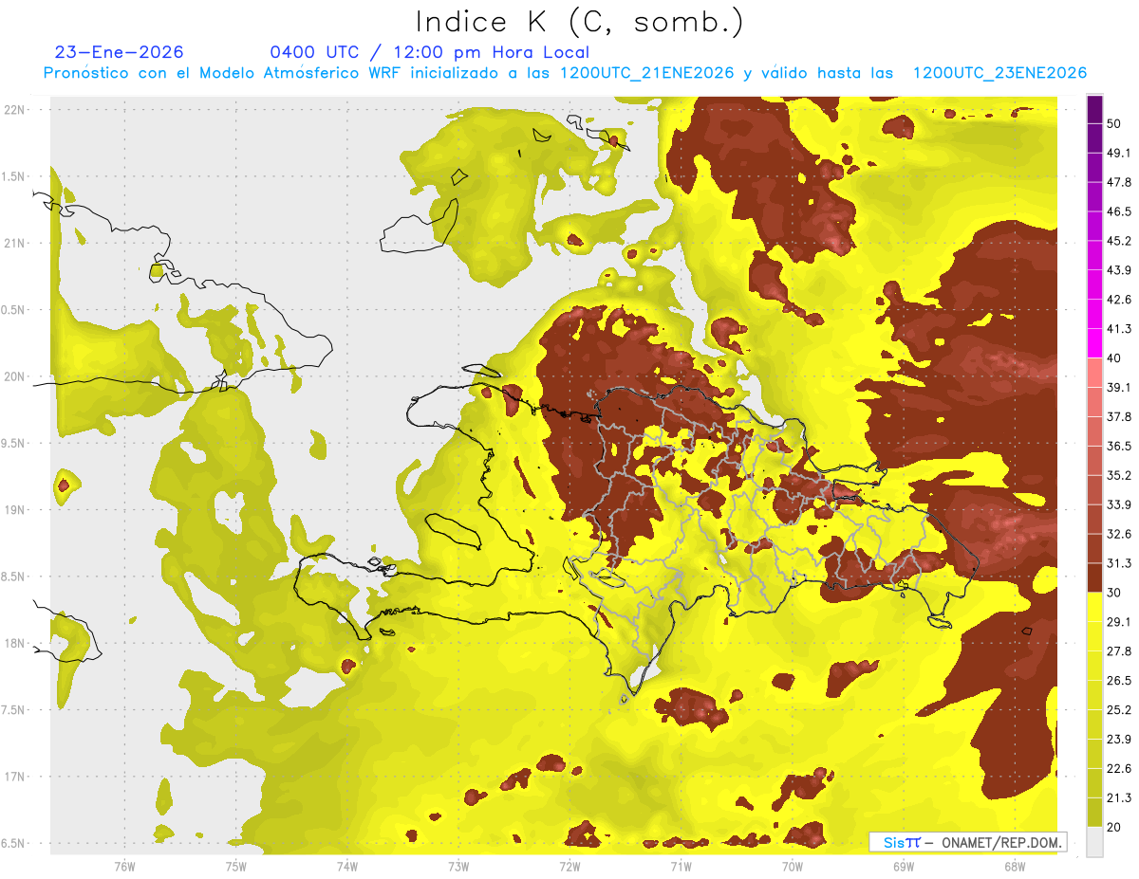Image resolution: width=1139 pixels, height=879 pixels.
Task: Click the "Pronóstico con el Modelo Atmosférico WRF" line
Action: pos(565,73)
